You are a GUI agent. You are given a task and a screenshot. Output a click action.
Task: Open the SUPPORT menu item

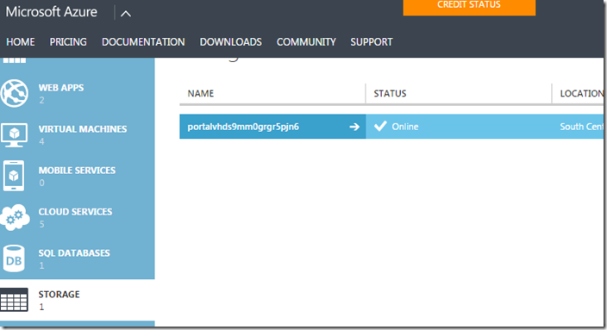coord(372,41)
